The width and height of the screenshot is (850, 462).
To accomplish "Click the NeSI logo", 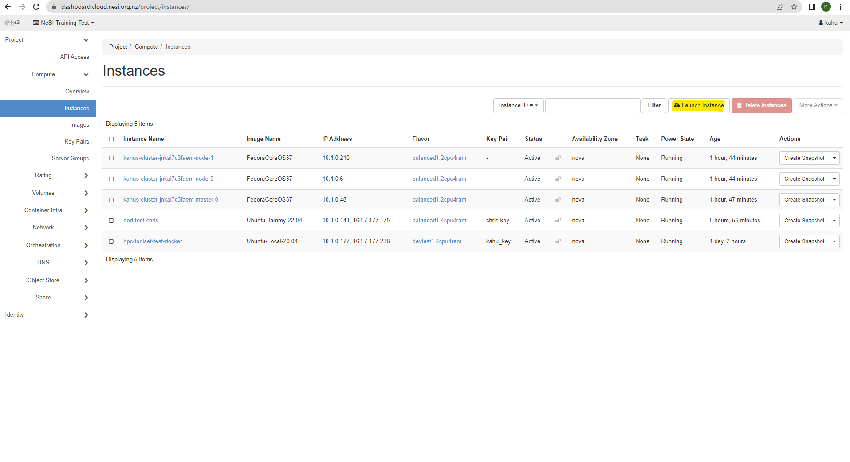I will pyautogui.click(x=13, y=23).
